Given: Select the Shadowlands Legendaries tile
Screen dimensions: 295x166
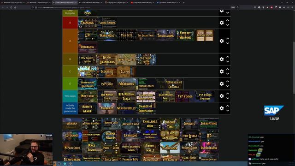Looking at the screenshot, I should click(x=88, y=84).
